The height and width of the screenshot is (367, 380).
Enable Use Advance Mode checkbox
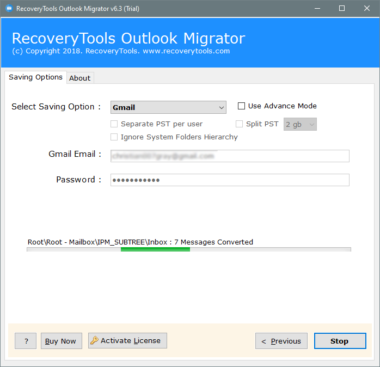pyautogui.click(x=241, y=106)
